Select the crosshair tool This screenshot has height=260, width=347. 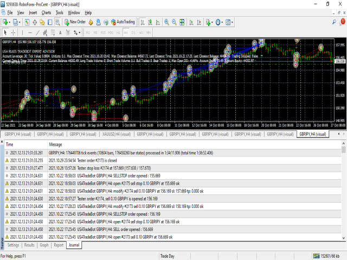click(13, 32)
